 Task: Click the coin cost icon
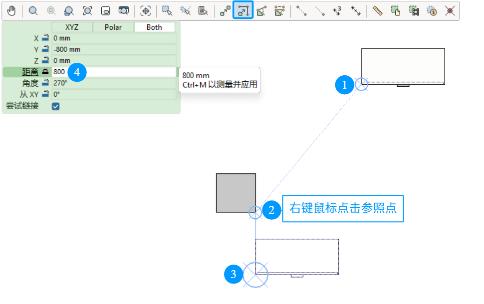(432, 11)
